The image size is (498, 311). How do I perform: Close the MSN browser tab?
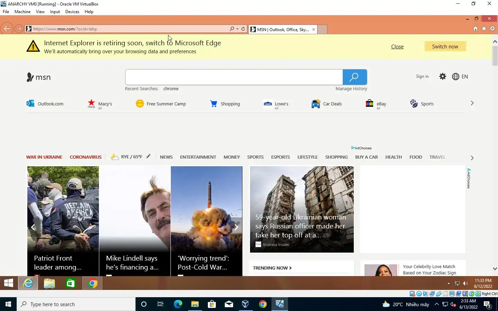tap(314, 29)
